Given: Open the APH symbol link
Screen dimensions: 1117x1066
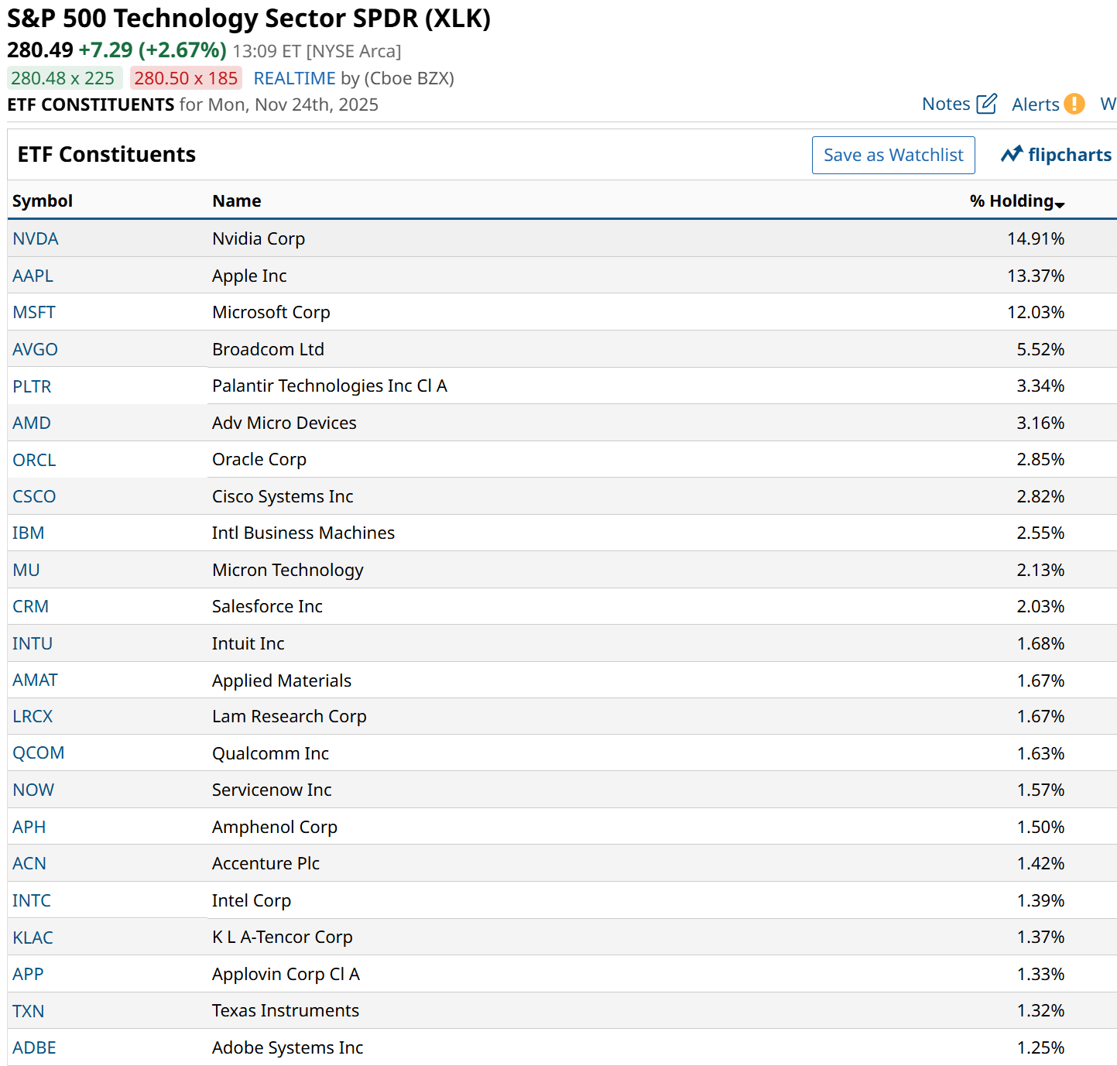Looking at the screenshot, I should (29, 827).
